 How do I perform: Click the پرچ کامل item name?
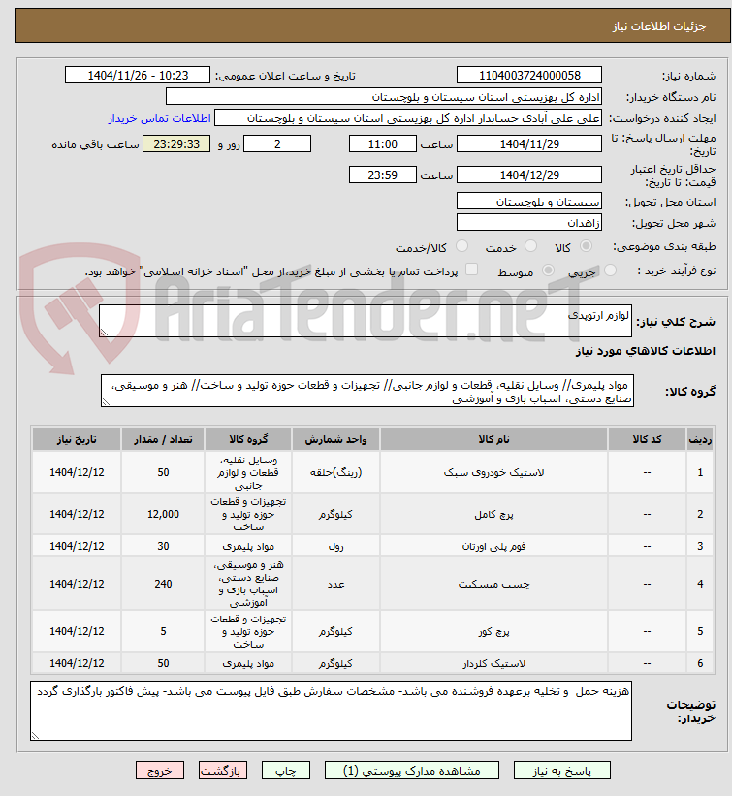[493, 514]
